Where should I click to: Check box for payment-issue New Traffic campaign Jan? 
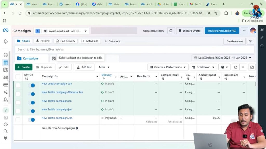point(18,120)
